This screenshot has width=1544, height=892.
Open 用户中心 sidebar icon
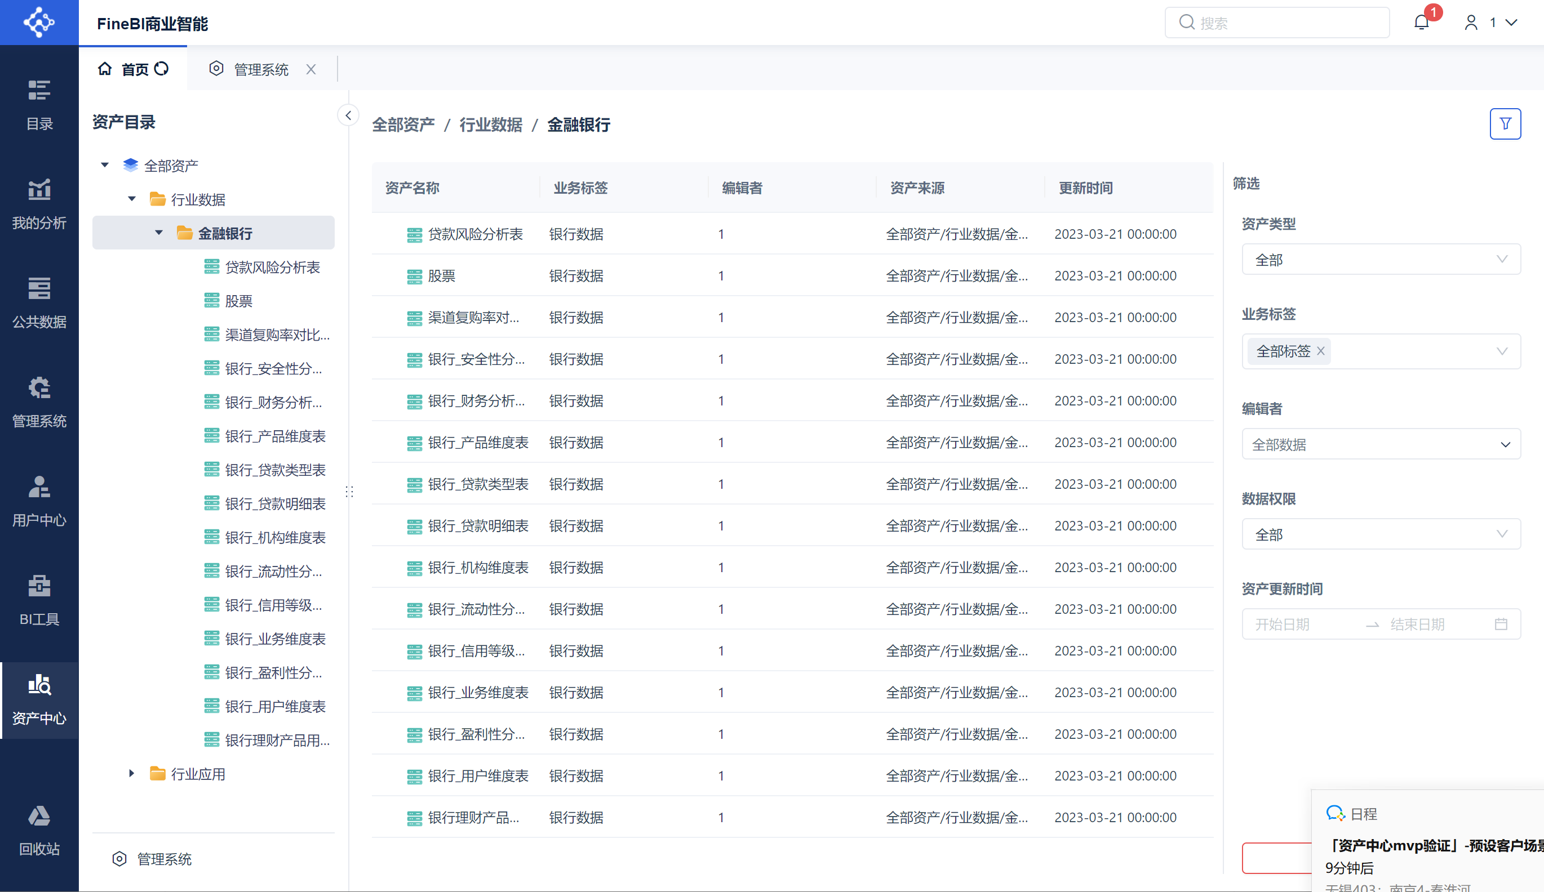point(39,501)
